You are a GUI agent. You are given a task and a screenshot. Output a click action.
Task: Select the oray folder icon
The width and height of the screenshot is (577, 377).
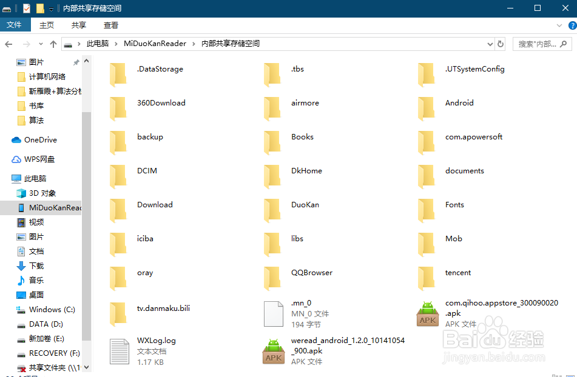pos(118,279)
